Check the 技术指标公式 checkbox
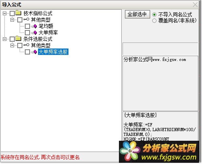 12,13
